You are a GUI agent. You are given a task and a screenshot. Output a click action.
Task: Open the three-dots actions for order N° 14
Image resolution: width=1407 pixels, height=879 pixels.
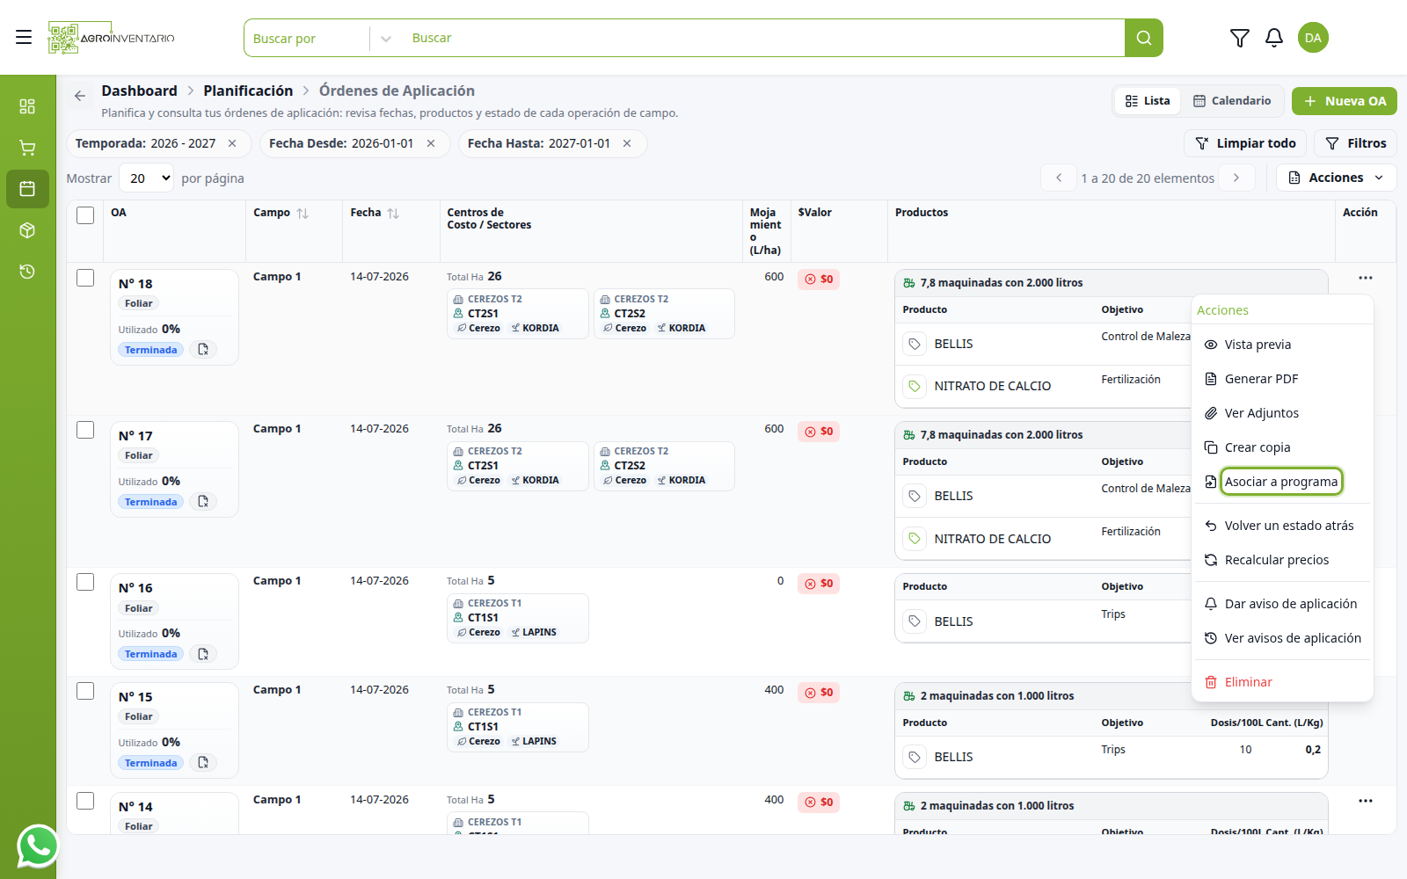pyautogui.click(x=1365, y=801)
